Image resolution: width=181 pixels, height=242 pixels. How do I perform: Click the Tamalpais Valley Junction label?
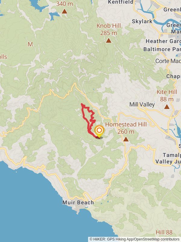click(168, 158)
